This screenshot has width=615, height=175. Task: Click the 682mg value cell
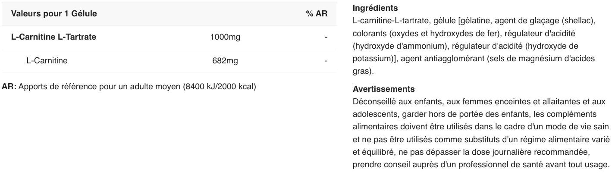point(225,61)
